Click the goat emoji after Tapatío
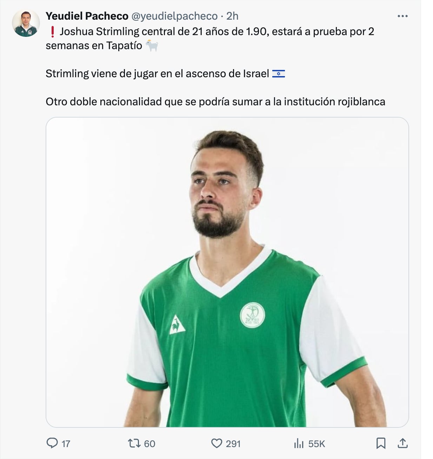 [152, 46]
